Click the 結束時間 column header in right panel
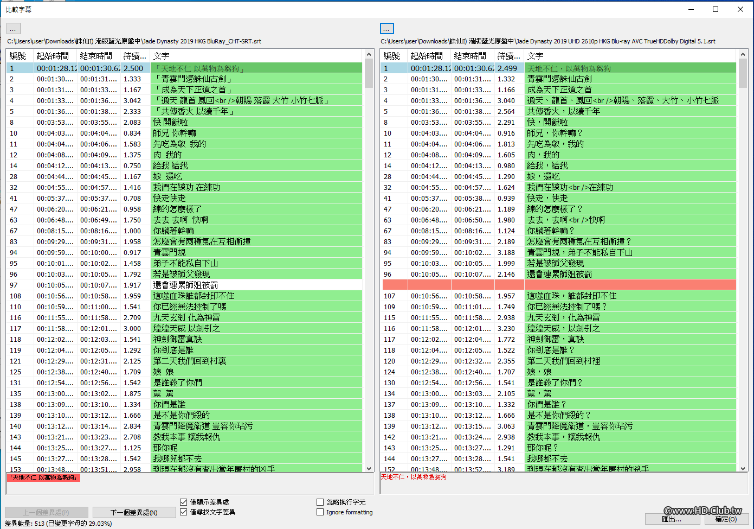 point(469,55)
